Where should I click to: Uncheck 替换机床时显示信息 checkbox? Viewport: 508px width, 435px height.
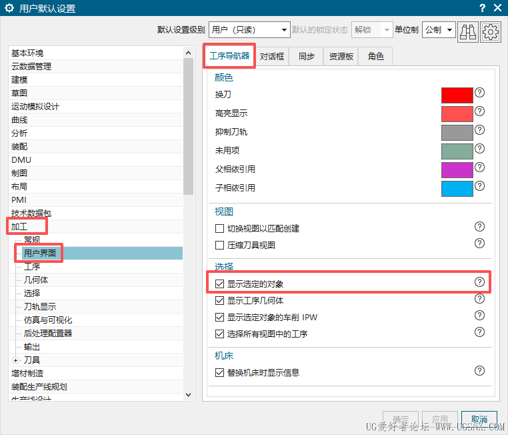219,372
